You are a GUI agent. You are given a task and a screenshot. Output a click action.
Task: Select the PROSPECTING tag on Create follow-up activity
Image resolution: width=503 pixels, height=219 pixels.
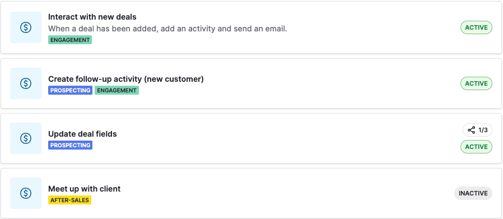pos(70,90)
